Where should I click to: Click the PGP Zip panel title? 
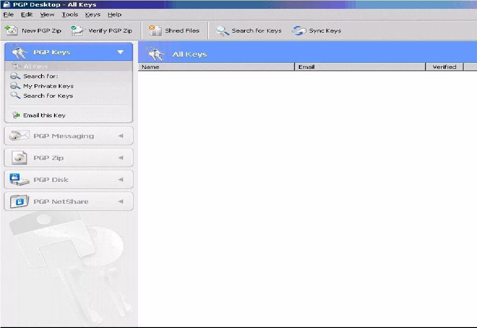48,158
